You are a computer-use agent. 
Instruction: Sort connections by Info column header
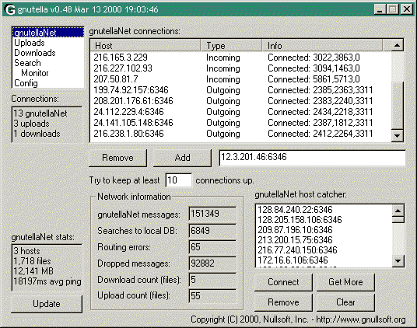coord(322,46)
